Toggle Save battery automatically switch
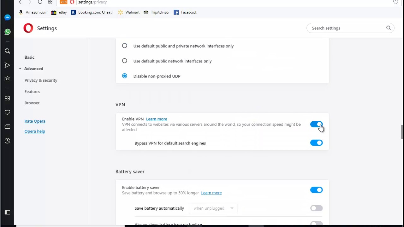This screenshot has height=227, width=404. tap(316, 208)
